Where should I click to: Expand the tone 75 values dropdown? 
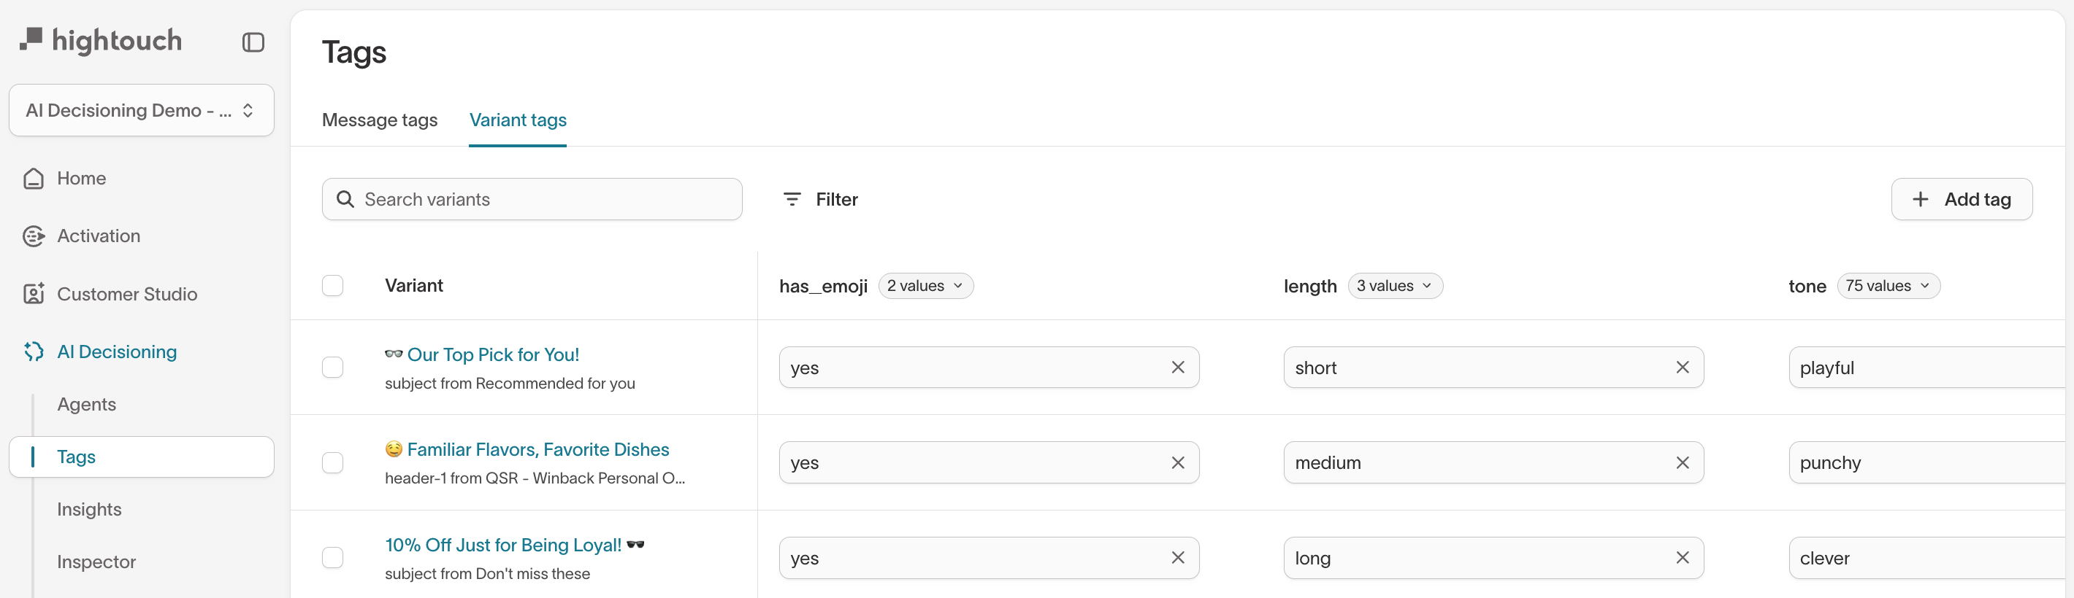[1888, 285]
